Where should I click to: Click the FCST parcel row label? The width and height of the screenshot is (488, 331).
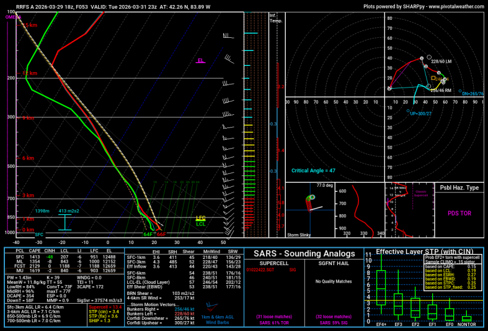pos(20,266)
